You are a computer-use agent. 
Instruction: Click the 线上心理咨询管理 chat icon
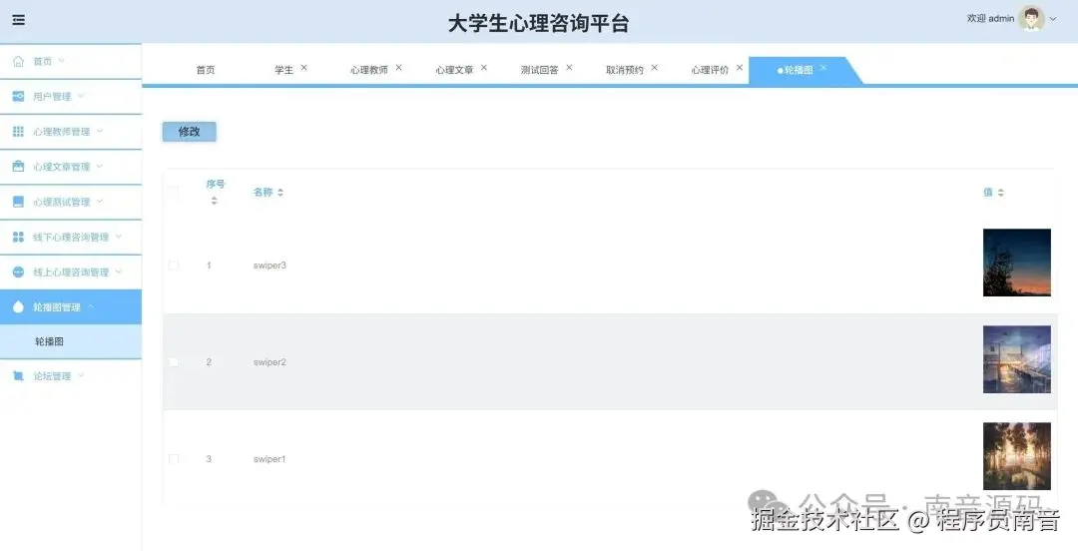coord(19,272)
